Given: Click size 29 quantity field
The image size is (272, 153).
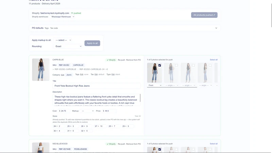Looking at the screenshot, I should click(128, 126).
